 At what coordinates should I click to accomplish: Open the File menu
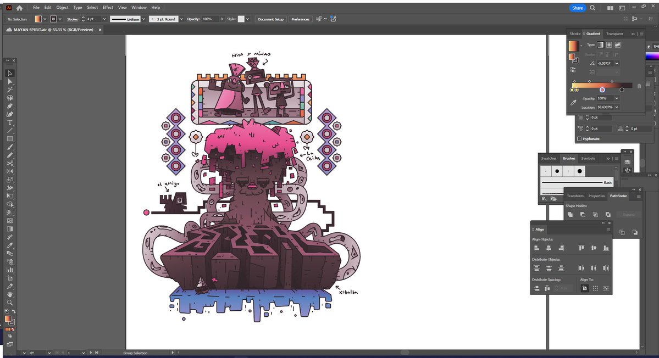36,8
